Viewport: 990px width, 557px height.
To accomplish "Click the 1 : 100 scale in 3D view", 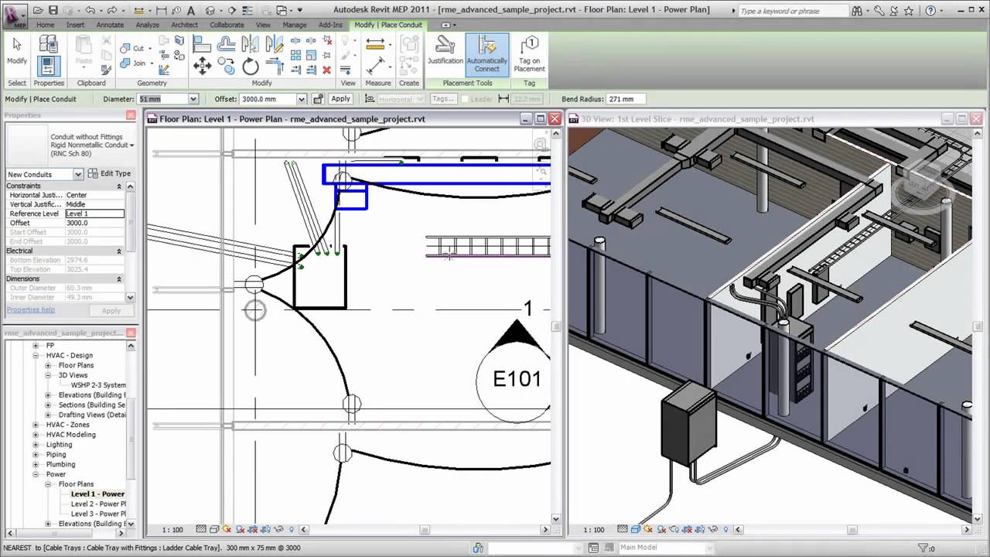I will [x=593, y=530].
